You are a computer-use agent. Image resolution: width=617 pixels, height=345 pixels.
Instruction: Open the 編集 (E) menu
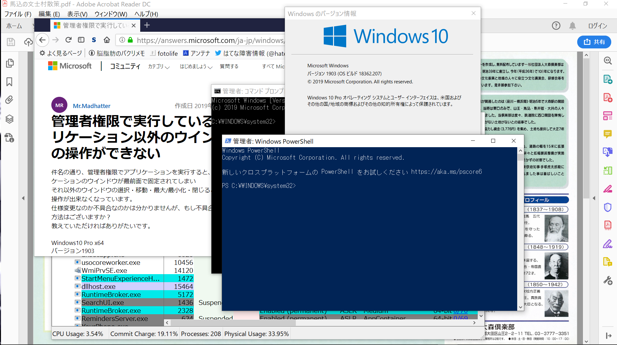pos(49,14)
